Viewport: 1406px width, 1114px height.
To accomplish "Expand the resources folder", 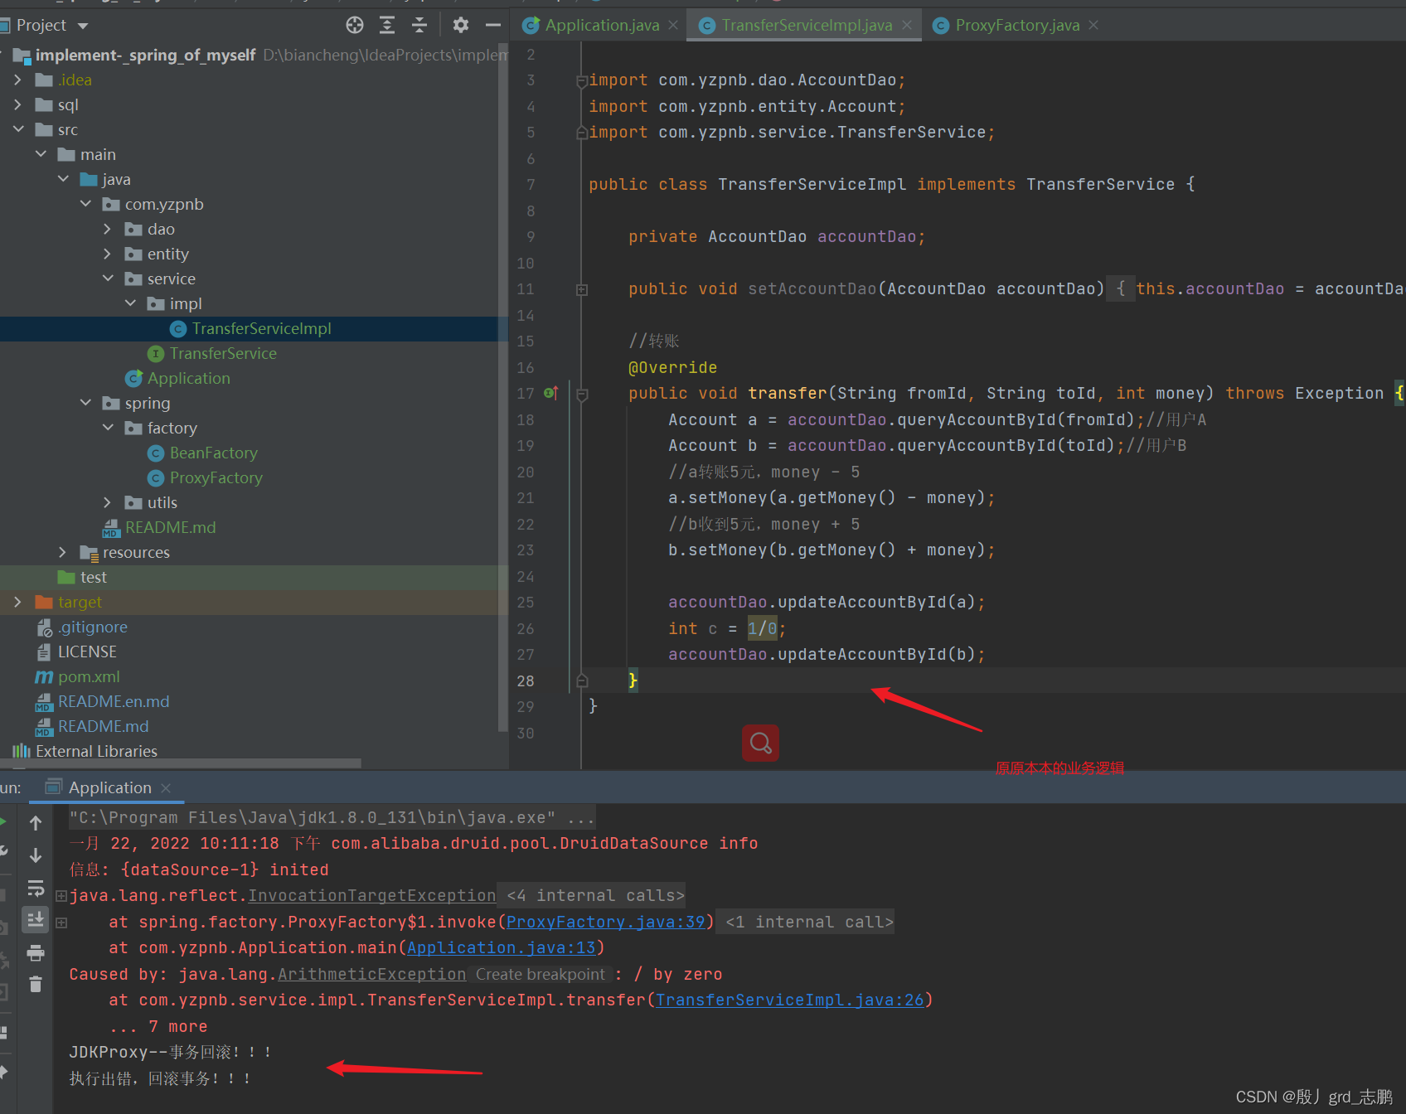I will pos(62,552).
